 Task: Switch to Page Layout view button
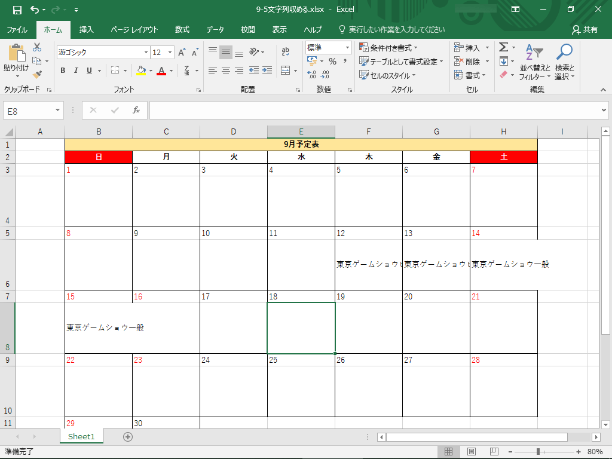coord(471,452)
